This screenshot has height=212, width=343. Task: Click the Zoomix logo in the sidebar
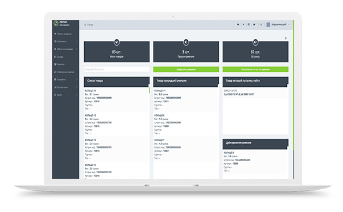point(56,23)
